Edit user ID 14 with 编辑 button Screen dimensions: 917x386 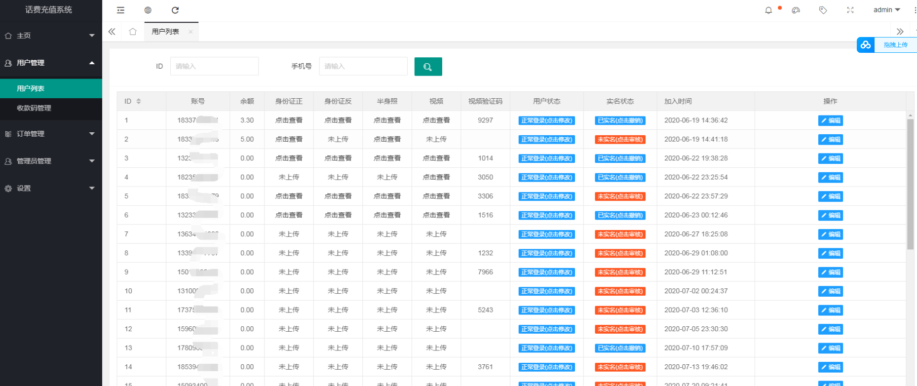830,367
